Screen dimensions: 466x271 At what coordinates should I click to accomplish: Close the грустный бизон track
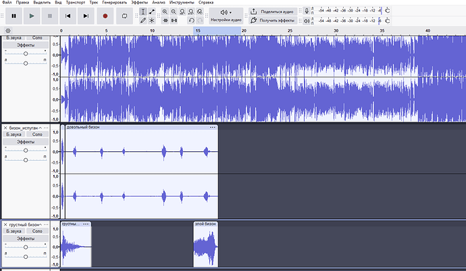pos(5,224)
